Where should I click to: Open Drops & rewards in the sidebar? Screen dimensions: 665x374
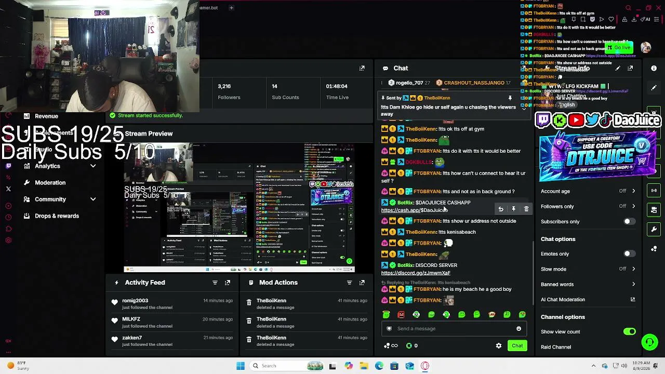tap(57, 216)
